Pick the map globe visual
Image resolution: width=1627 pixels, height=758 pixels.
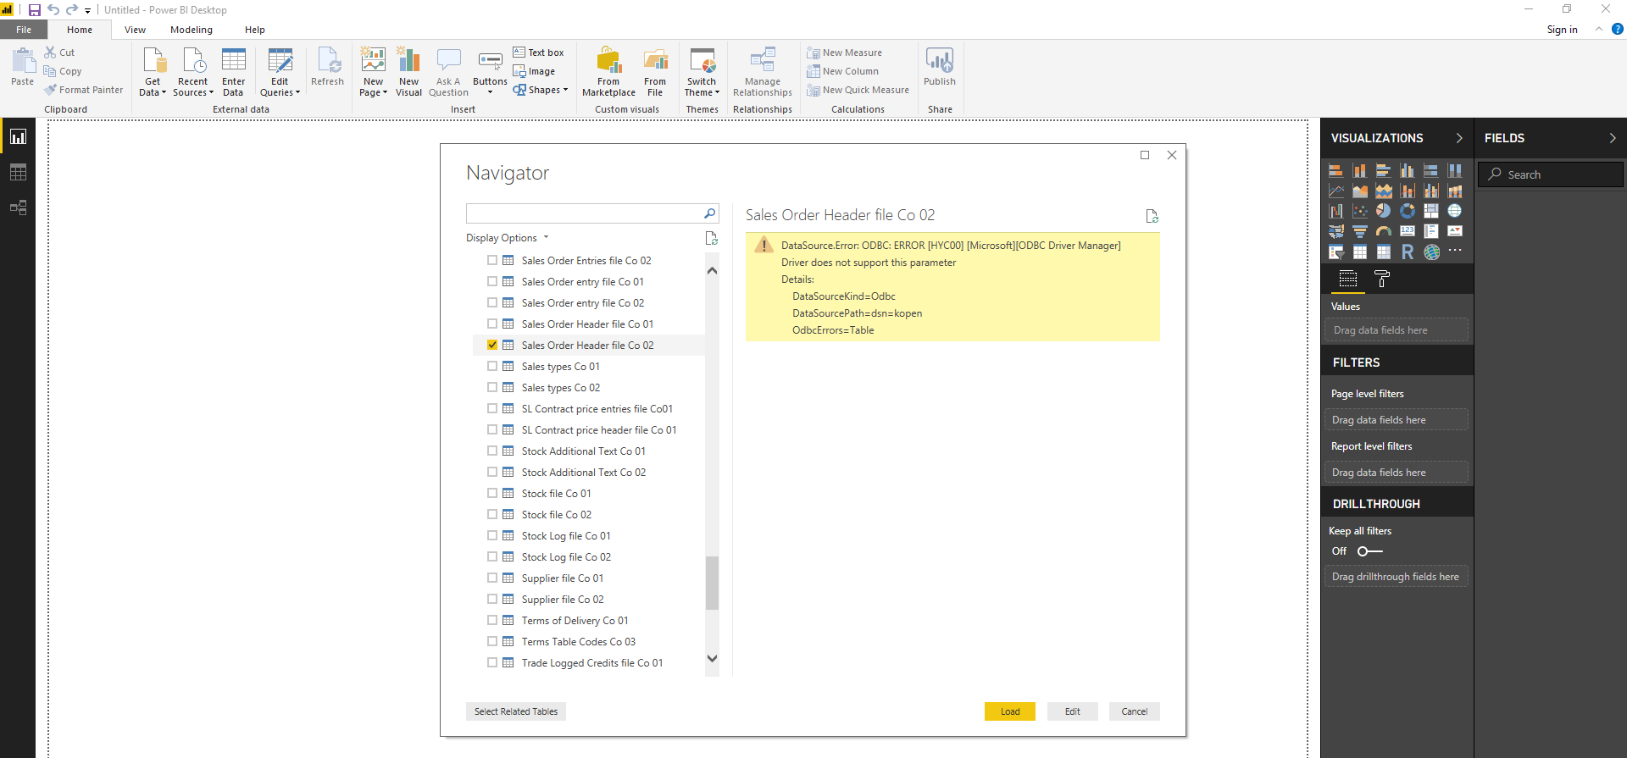pos(1454,211)
